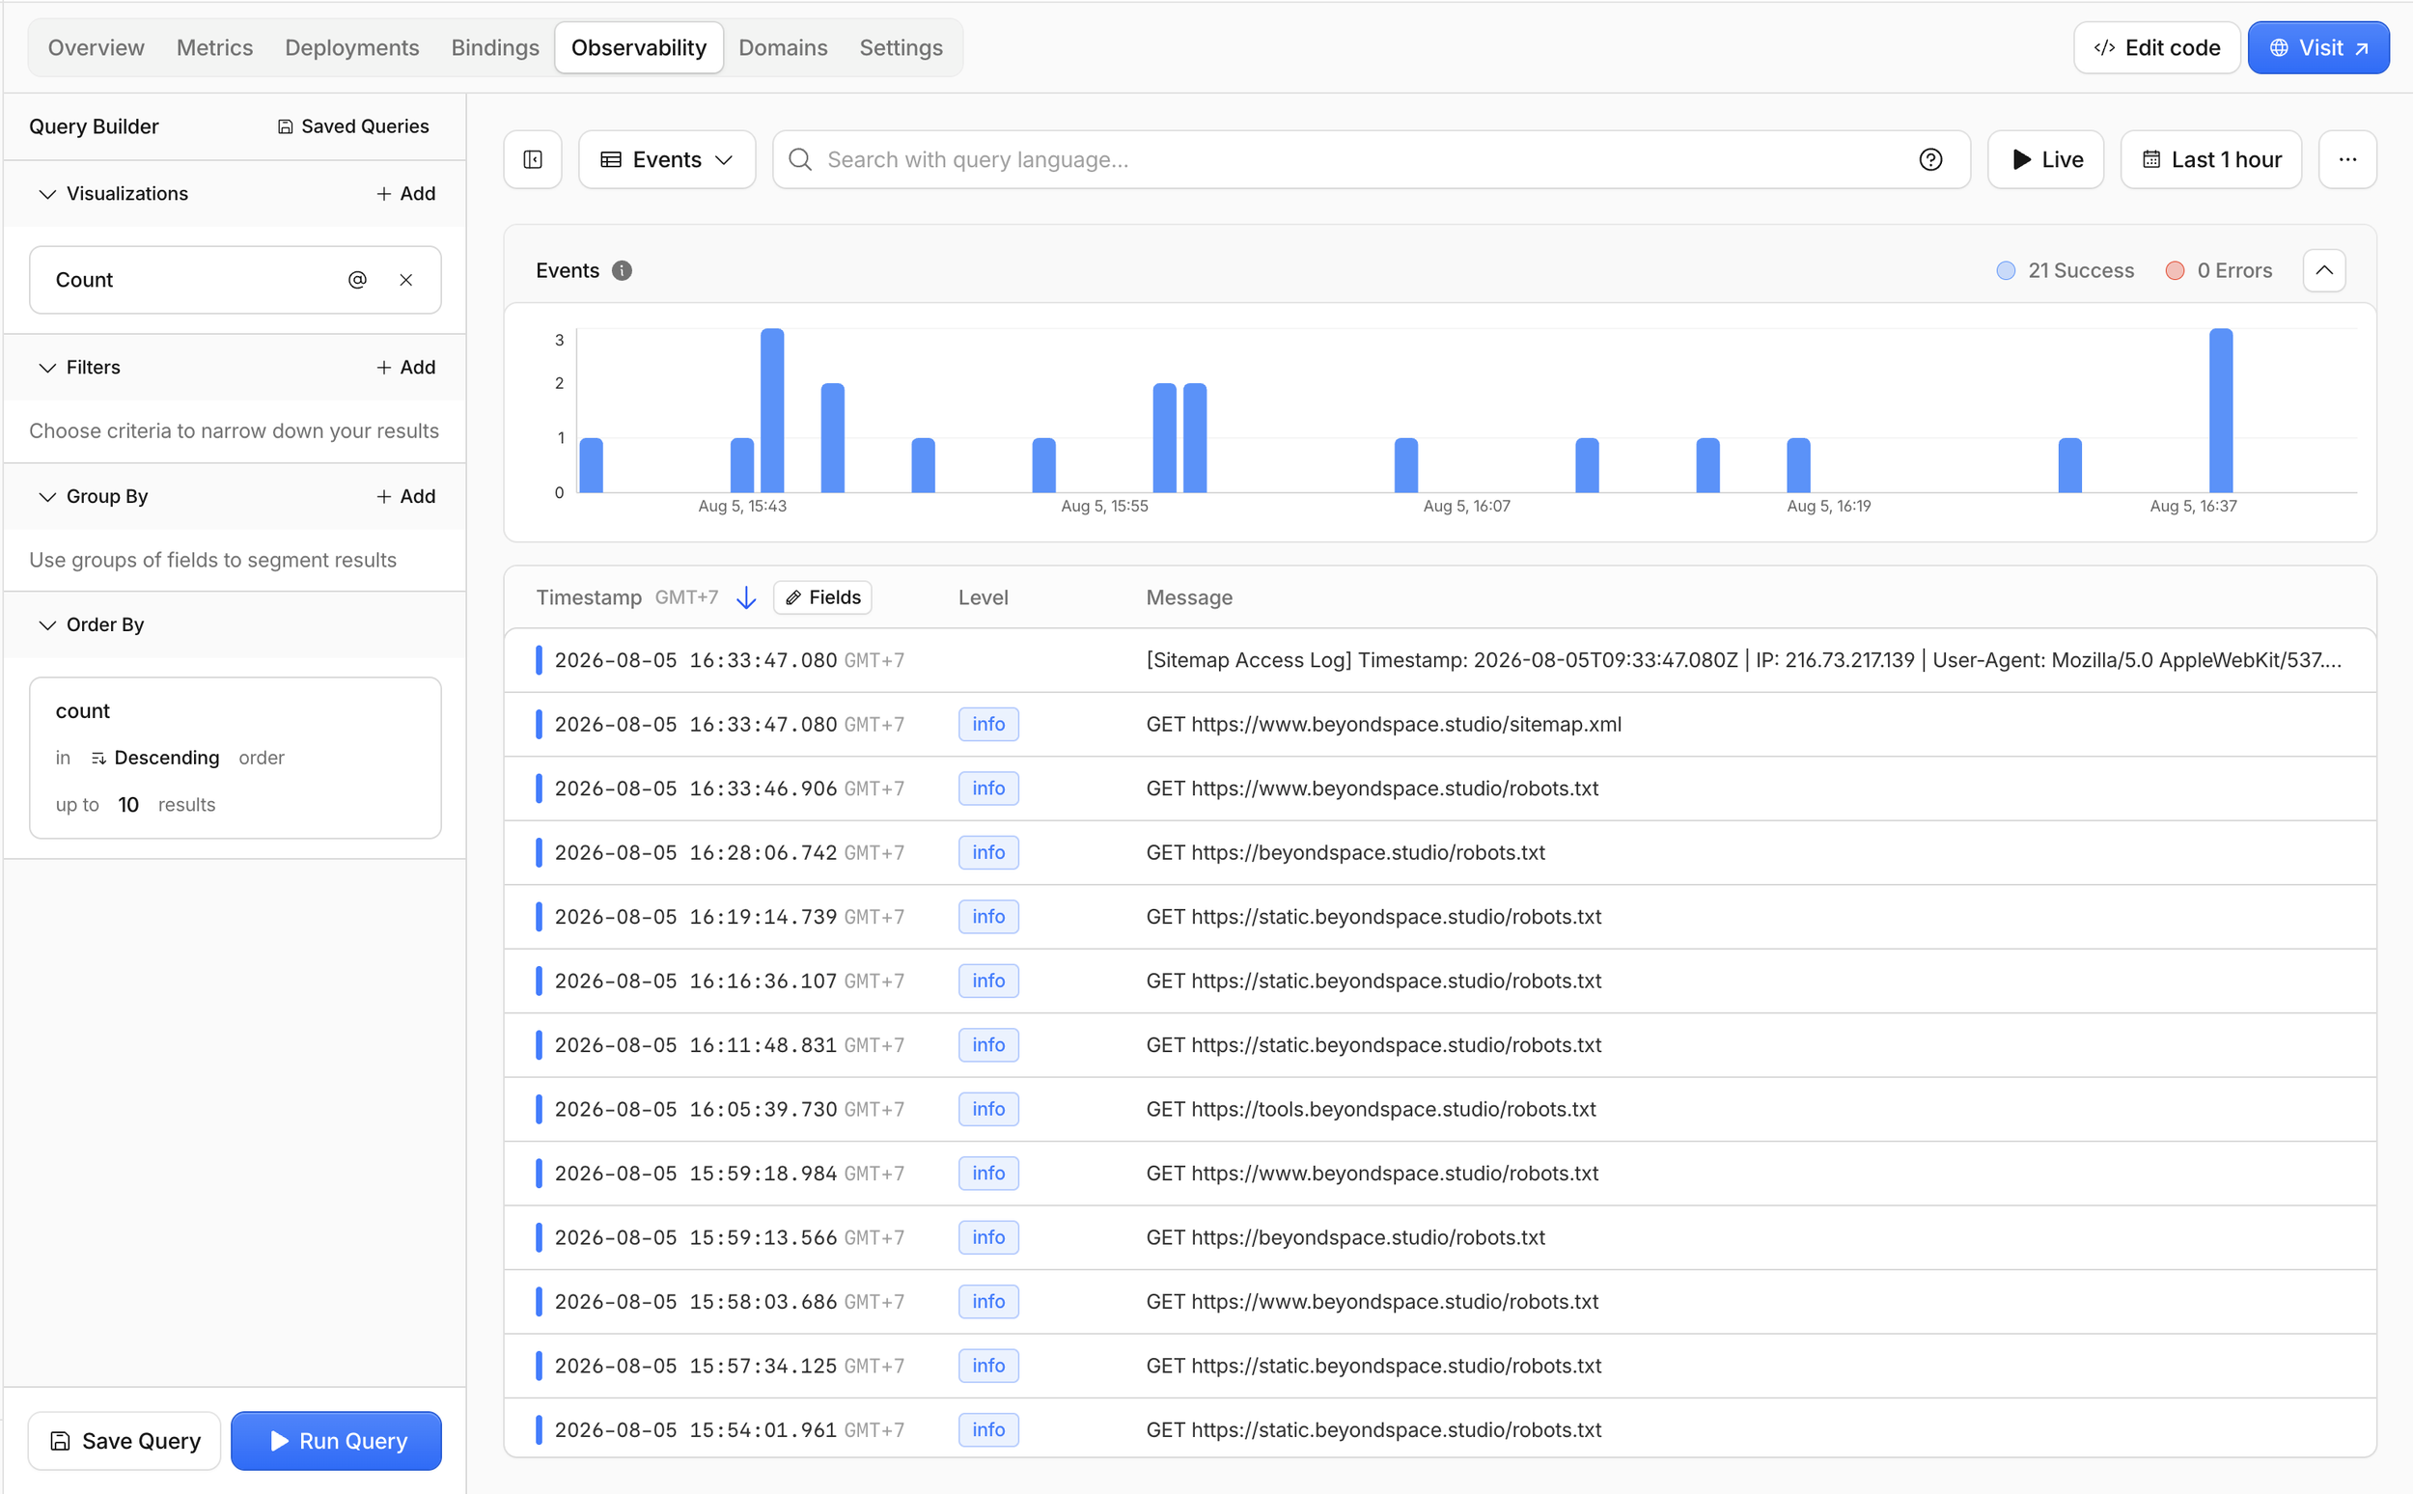
Task: Click the Visit button
Action: point(2318,47)
